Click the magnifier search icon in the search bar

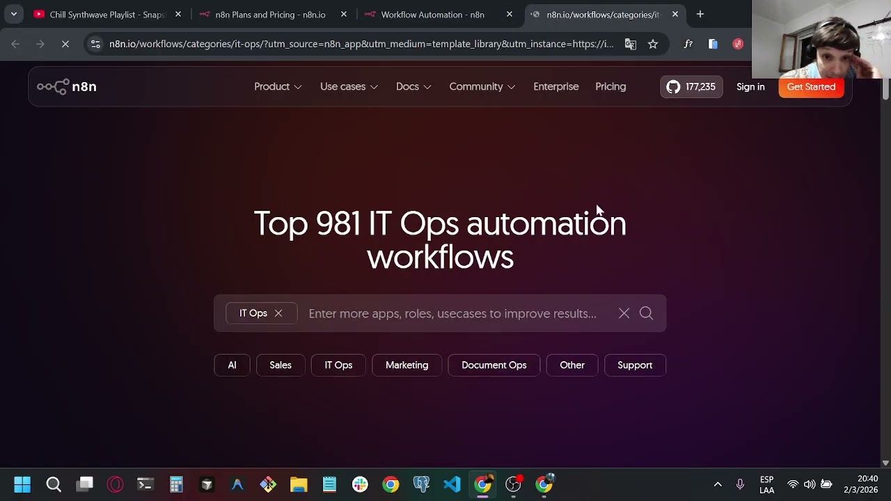646,313
